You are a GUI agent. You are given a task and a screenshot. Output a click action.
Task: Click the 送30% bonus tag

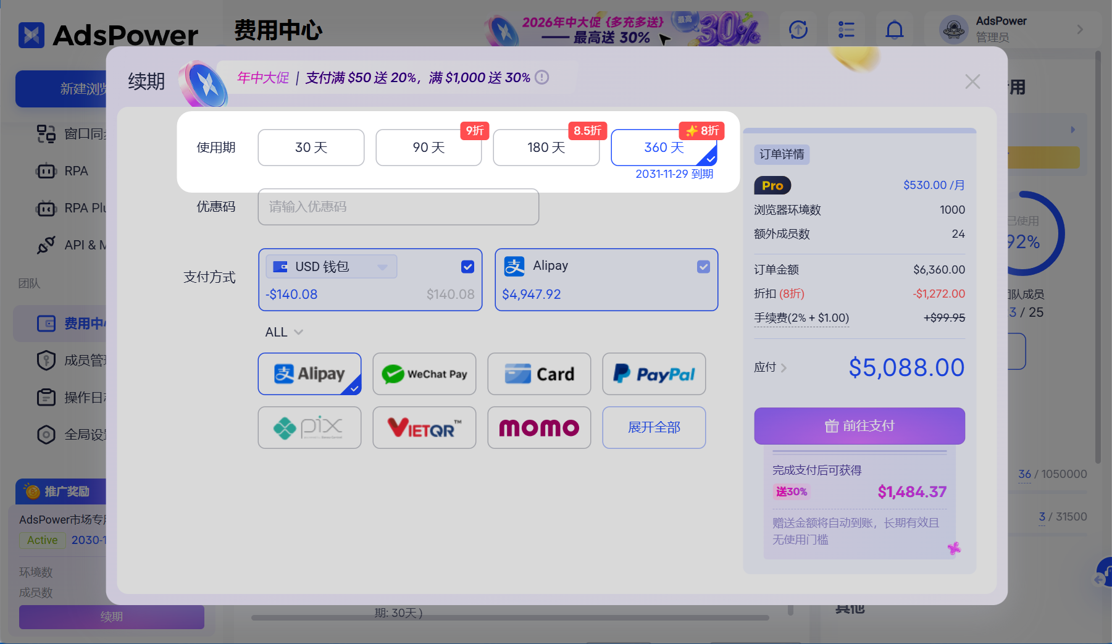click(x=792, y=492)
